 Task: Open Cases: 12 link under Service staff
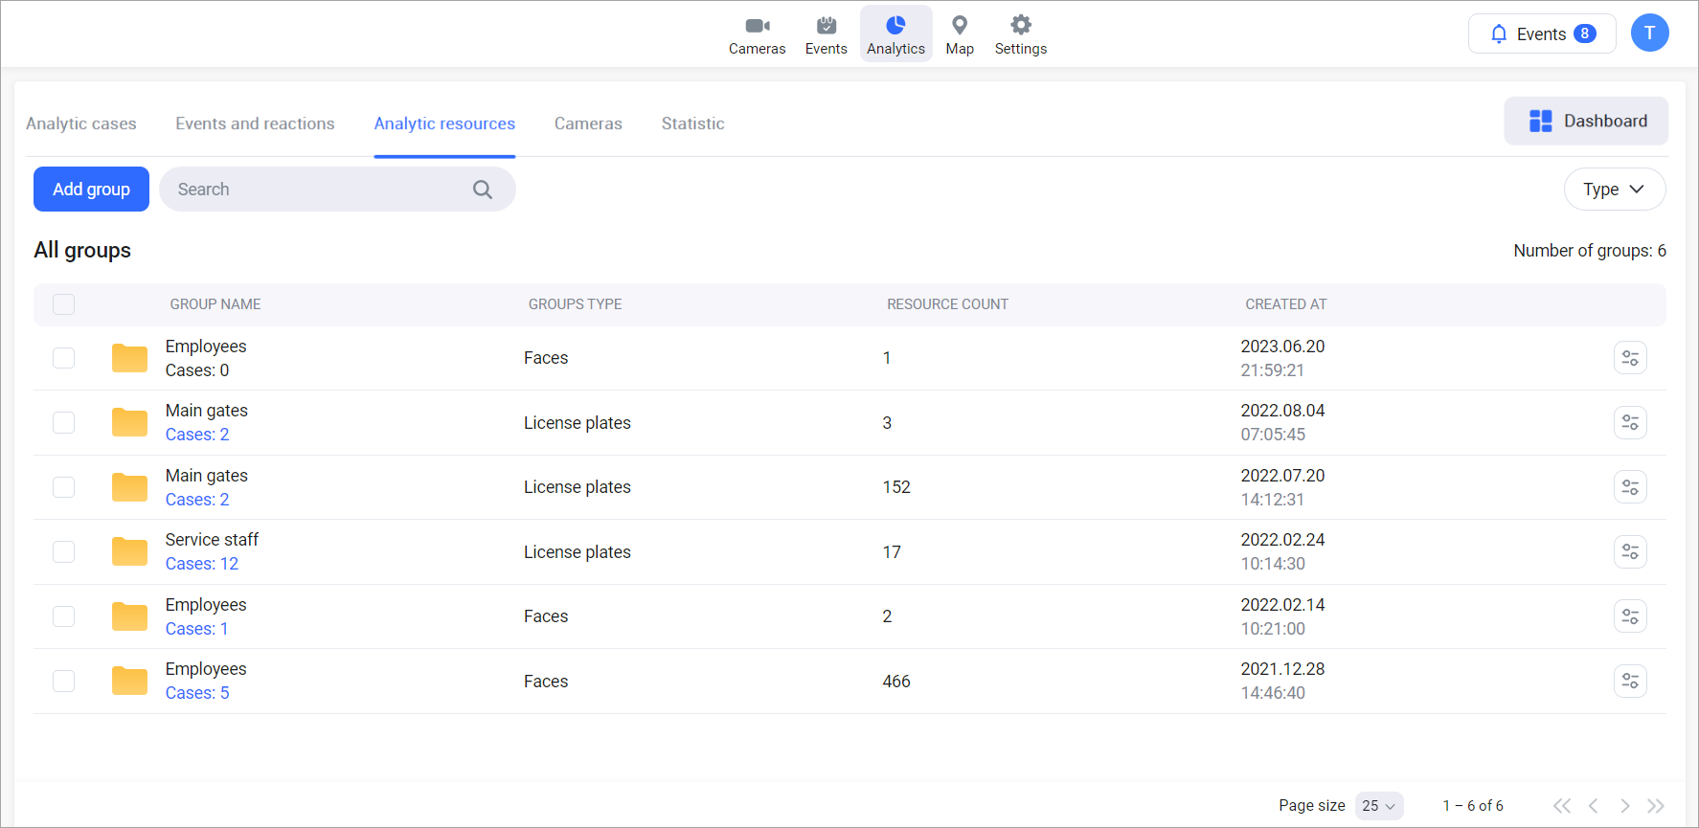[202, 564]
